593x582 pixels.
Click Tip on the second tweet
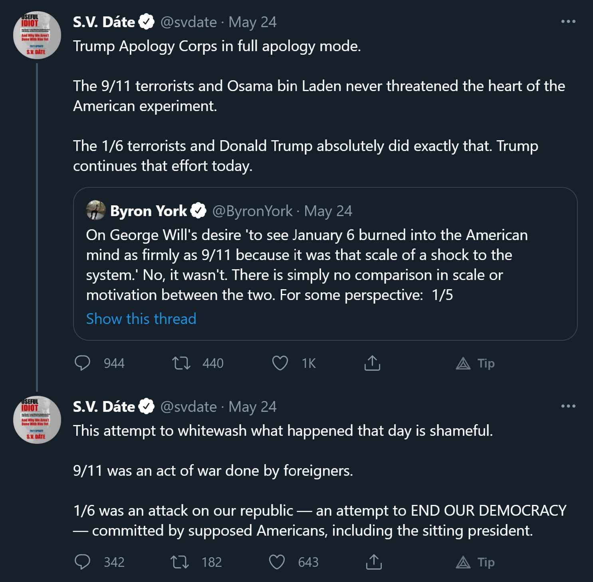point(475,562)
